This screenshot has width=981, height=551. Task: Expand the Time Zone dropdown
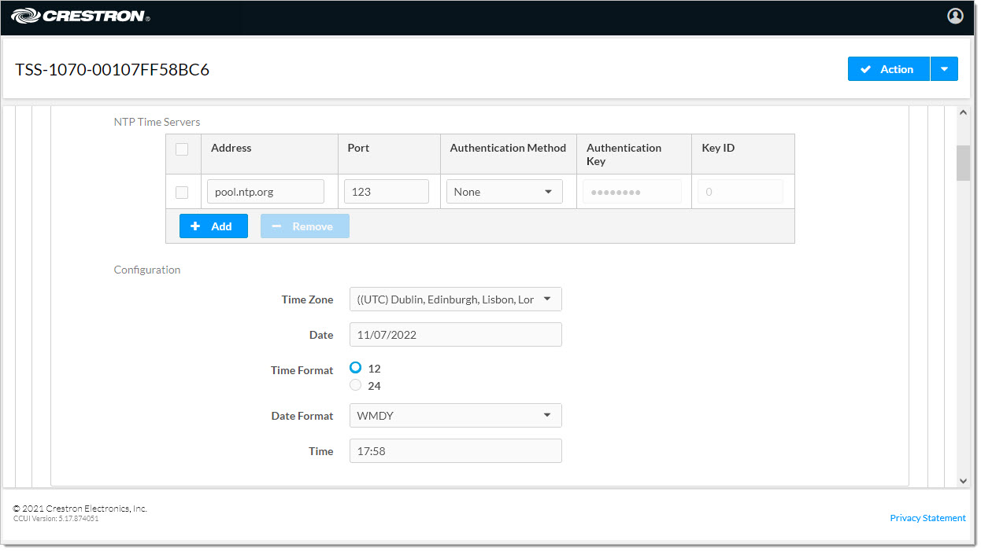pyautogui.click(x=455, y=299)
